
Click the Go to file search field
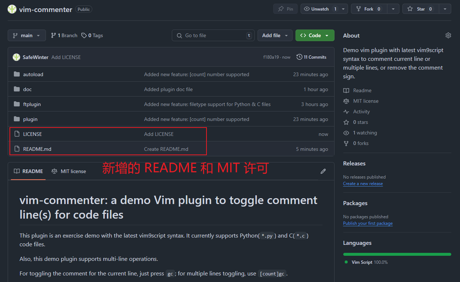(213, 35)
